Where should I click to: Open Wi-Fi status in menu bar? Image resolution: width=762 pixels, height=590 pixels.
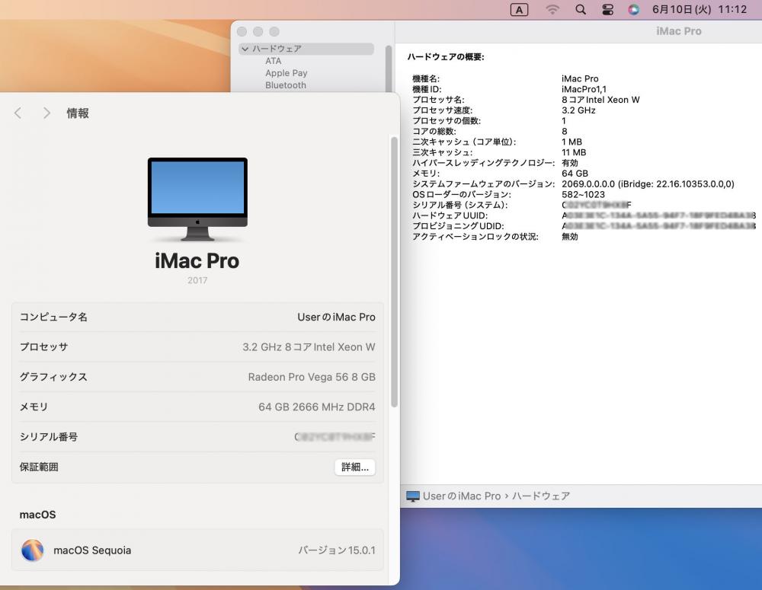point(552,10)
